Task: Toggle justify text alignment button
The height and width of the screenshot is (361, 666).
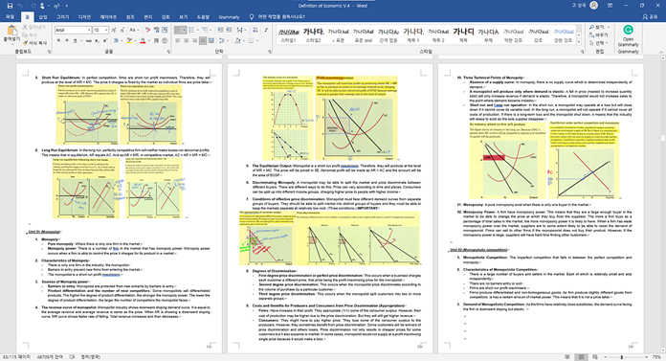Action: tap(203, 41)
